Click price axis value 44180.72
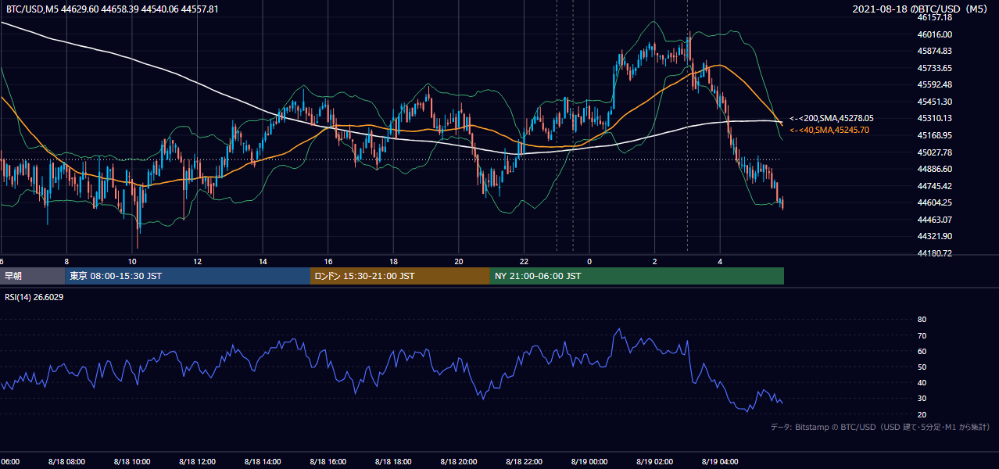 [934, 253]
